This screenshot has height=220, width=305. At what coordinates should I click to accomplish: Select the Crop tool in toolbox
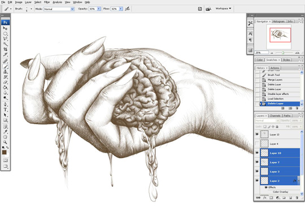[5, 50]
